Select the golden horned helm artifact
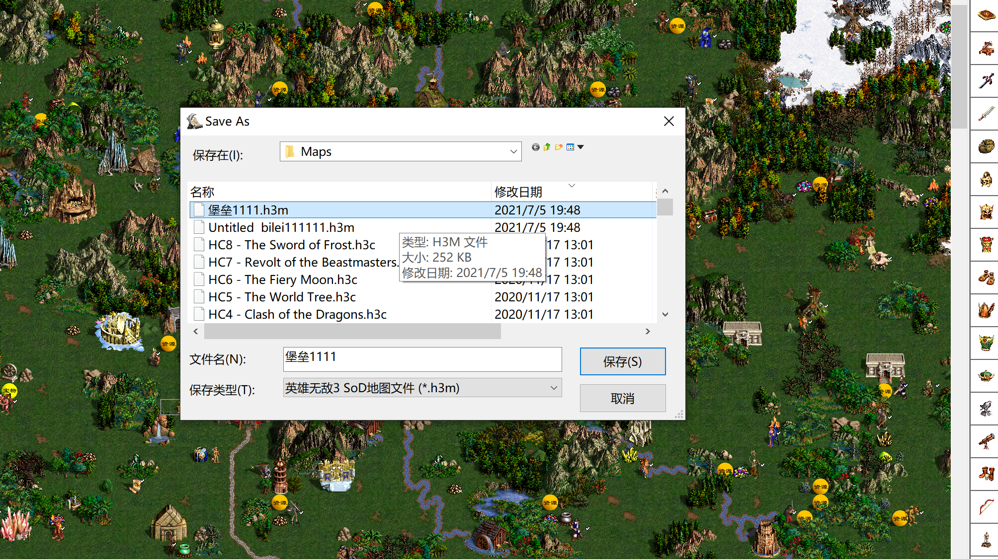 coord(987,212)
